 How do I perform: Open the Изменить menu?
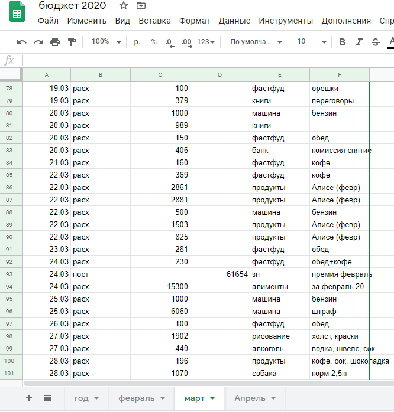pos(87,21)
